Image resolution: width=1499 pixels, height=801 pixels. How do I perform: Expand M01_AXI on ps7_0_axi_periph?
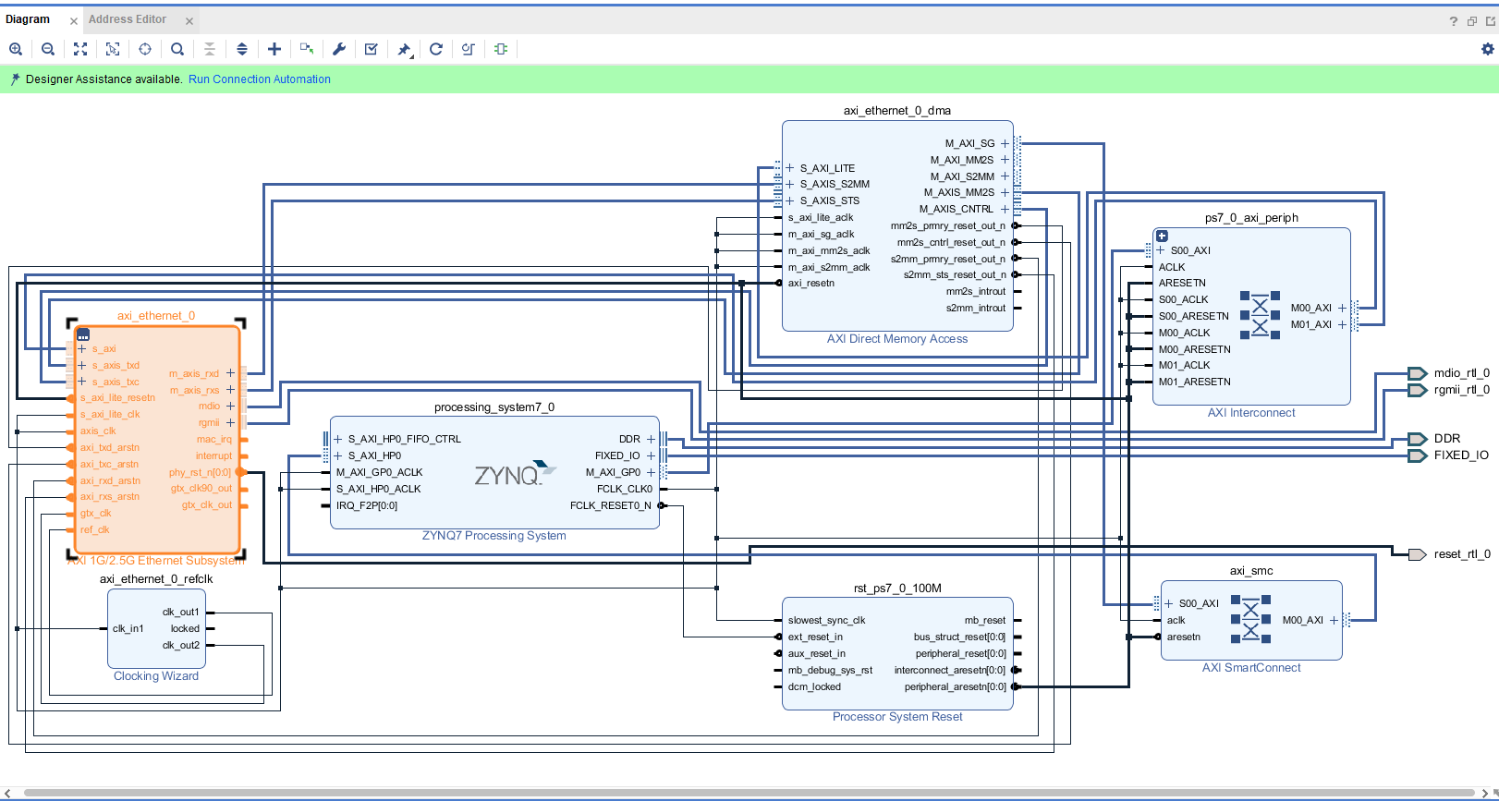pyautogui.click(x=1342, y=324)
